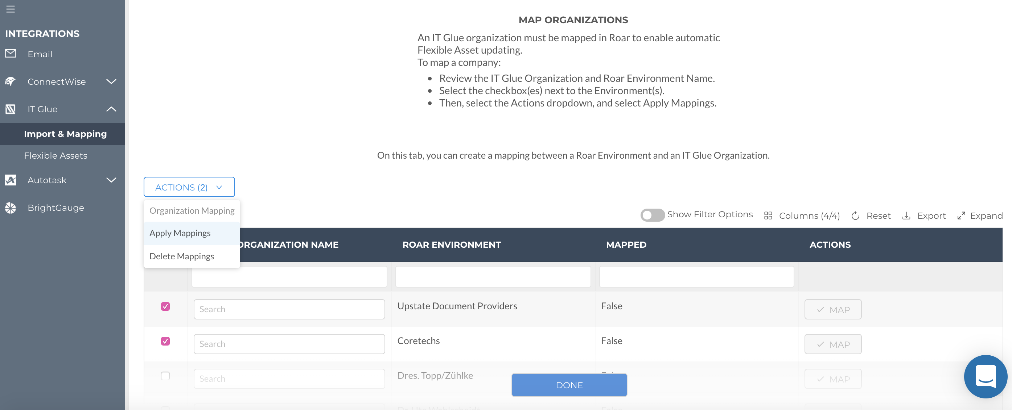
Task: Check the Dres. Topp/Zühlke checkbox
Action: pyautogui.click(x=165, y=376)
